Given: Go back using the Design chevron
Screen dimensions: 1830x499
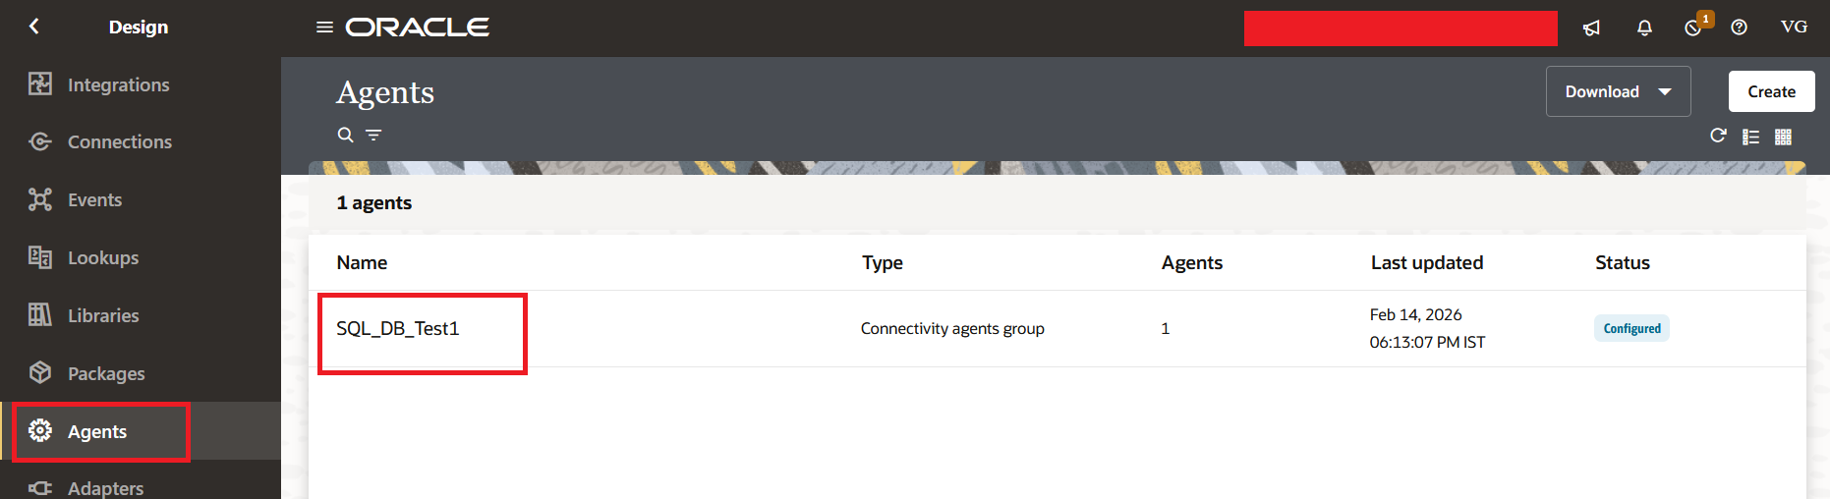Looking at the screenshot, I should 34,27.
